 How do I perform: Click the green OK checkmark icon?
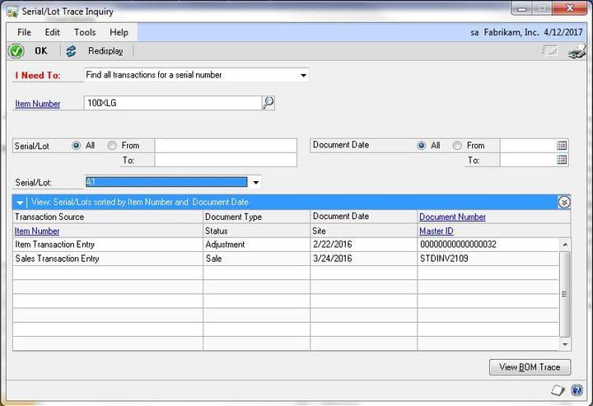point(16,51)
